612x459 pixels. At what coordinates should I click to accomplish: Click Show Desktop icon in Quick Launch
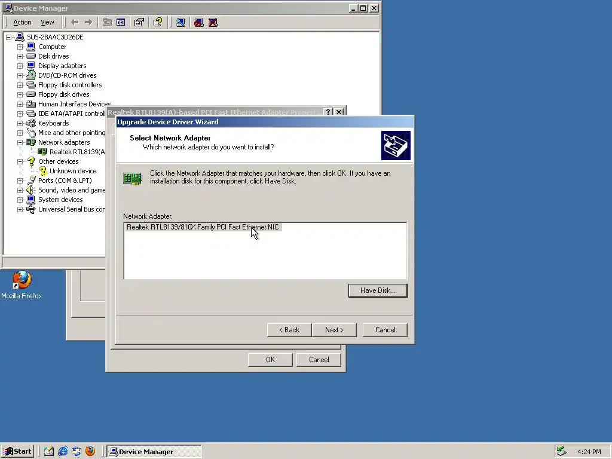click(x=49, y=451)
